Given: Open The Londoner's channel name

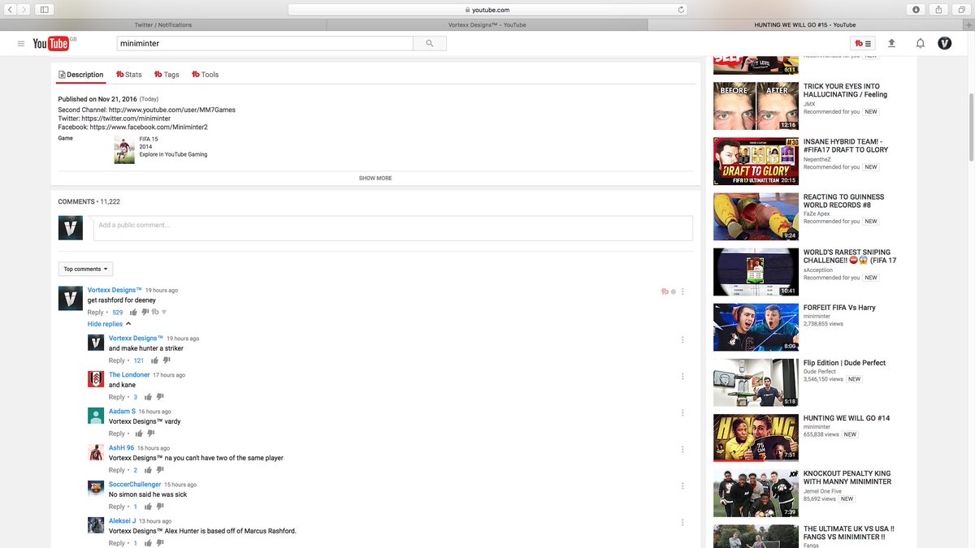Looking at the screenshot, I should point(129,375).
